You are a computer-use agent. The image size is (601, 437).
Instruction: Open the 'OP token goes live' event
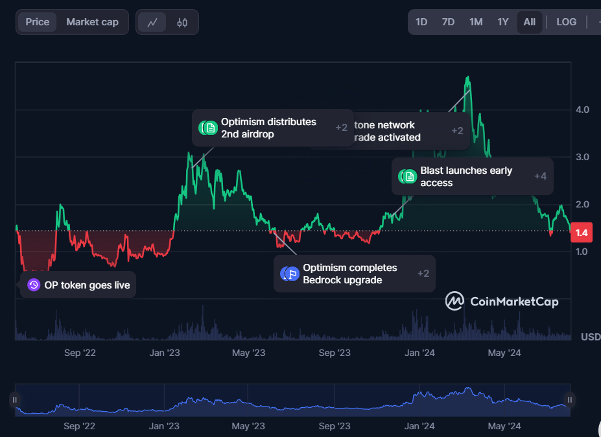click(x=78, y=285)
